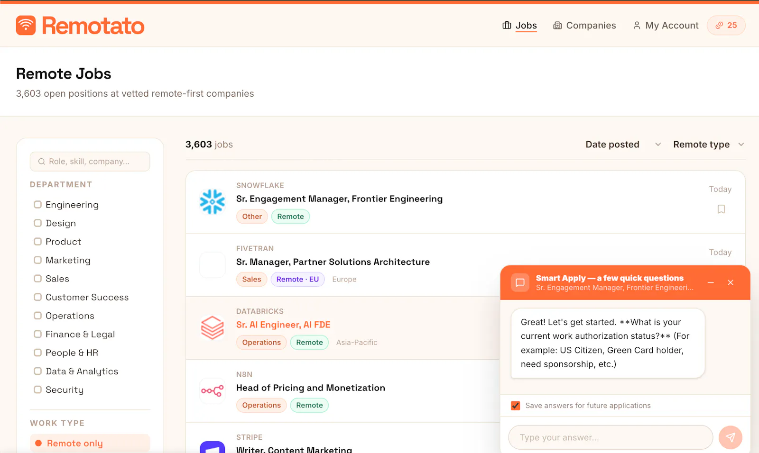Image resolution: width=759 pixels, height=453 pixels.
Task: Click the chat bubble icon in Smart Apply header
Action: point(520,282)
